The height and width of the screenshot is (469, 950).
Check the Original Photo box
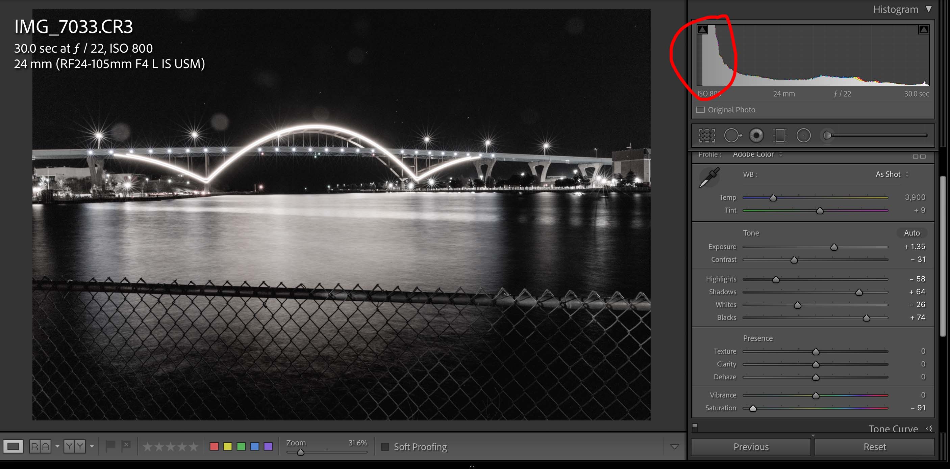tap(700, 109)
